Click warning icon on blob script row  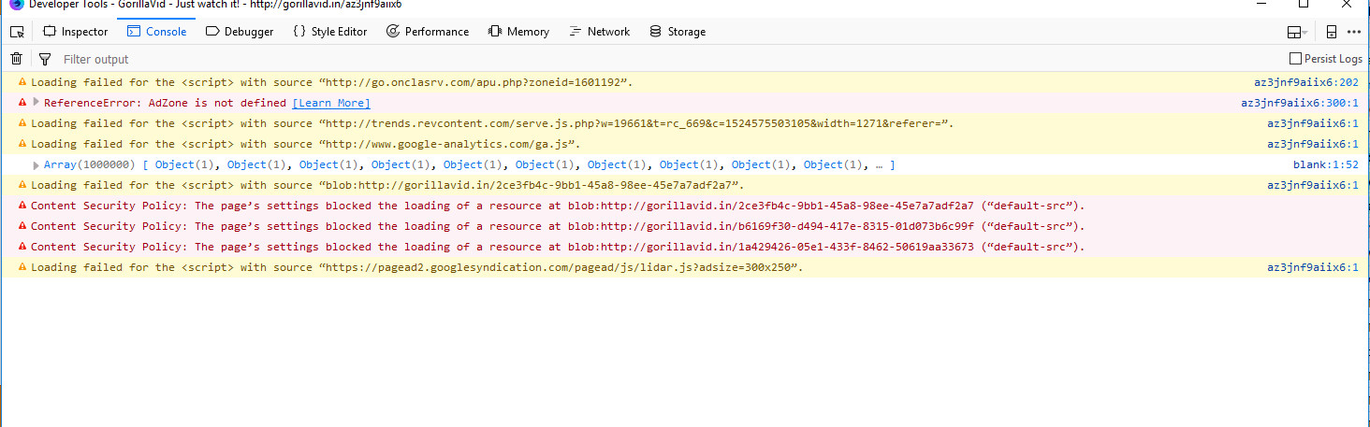(x=22, y=185)
